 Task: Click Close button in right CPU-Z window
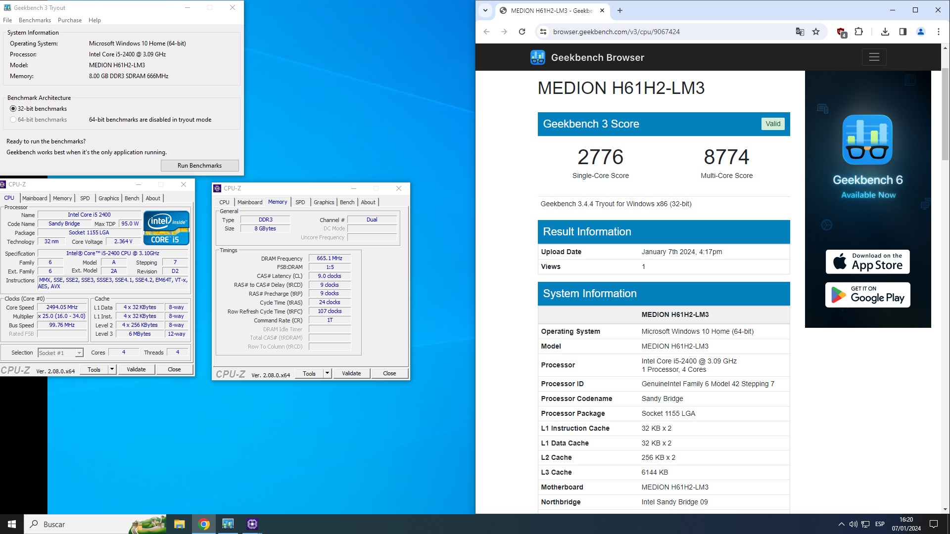pos(389,373)
